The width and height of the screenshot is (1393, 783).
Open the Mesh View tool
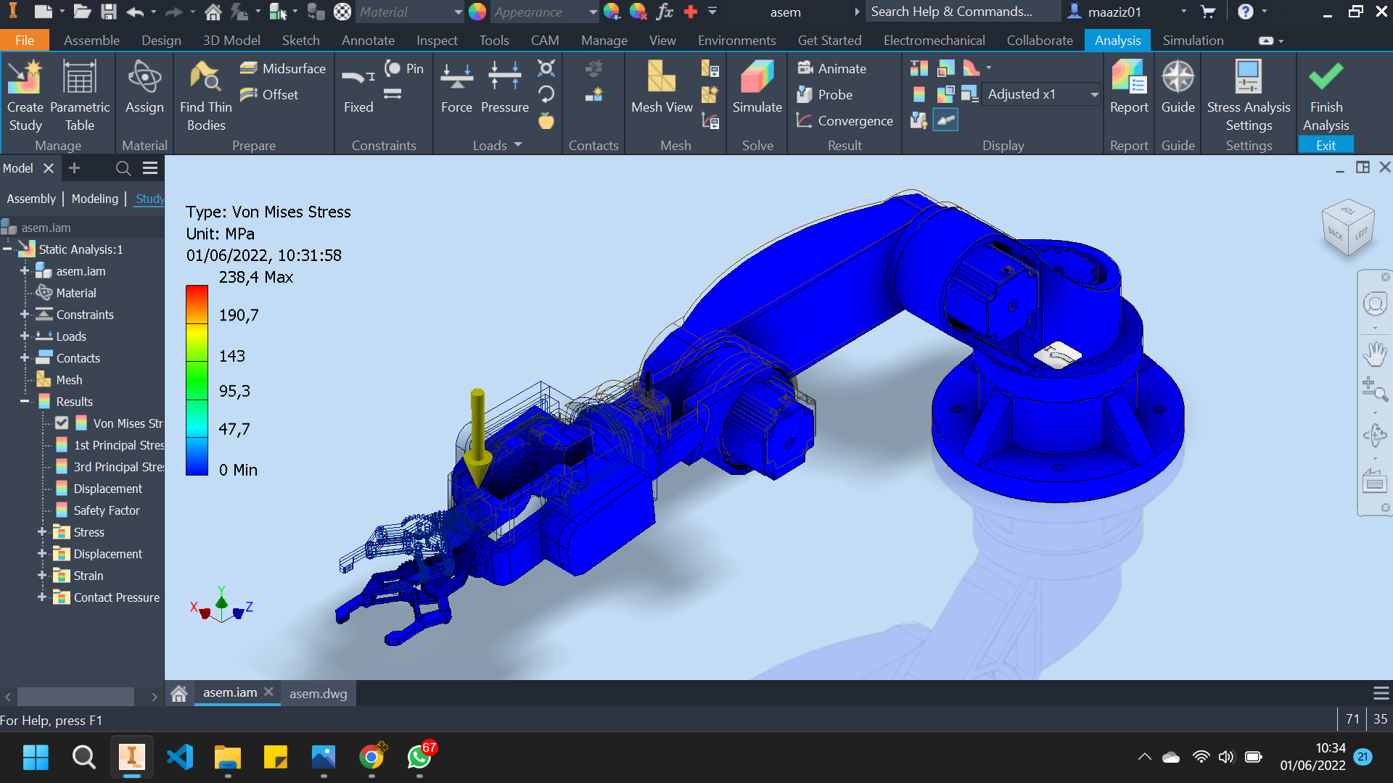click(662, 87)
